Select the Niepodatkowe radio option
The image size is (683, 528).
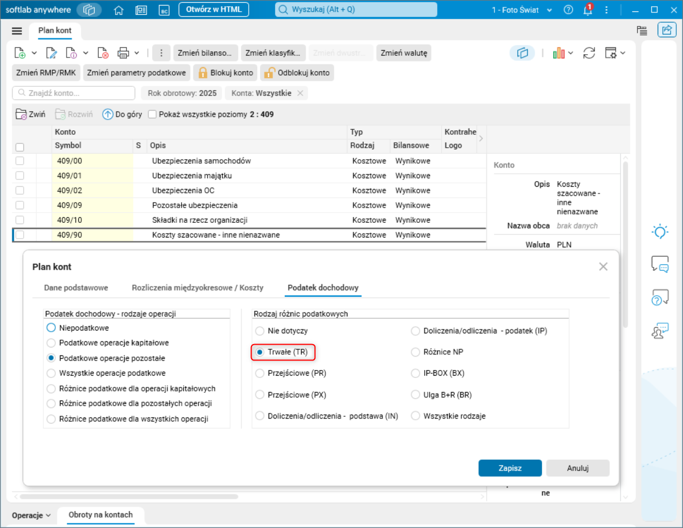click(78, 328)
